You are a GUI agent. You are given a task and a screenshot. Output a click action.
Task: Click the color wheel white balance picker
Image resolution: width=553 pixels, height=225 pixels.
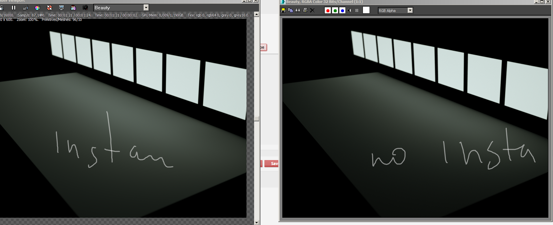37,8
